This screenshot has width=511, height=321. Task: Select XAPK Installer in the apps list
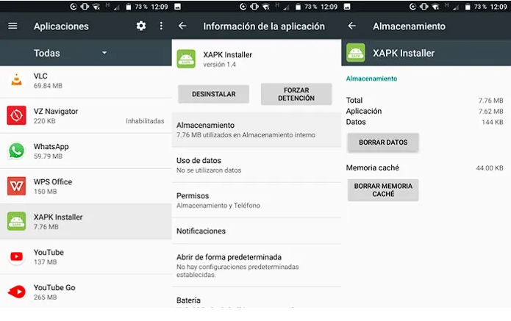(86, 221)
